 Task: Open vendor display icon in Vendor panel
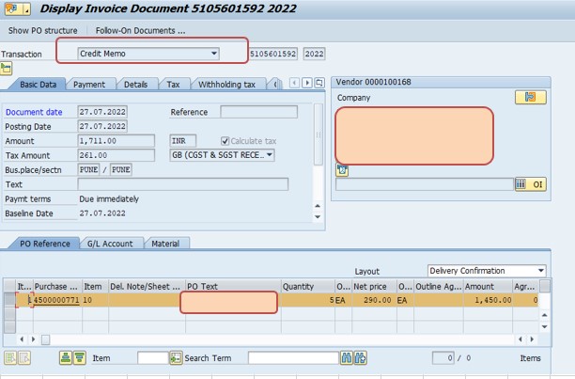pyautogui.click(x=530, y=97)
